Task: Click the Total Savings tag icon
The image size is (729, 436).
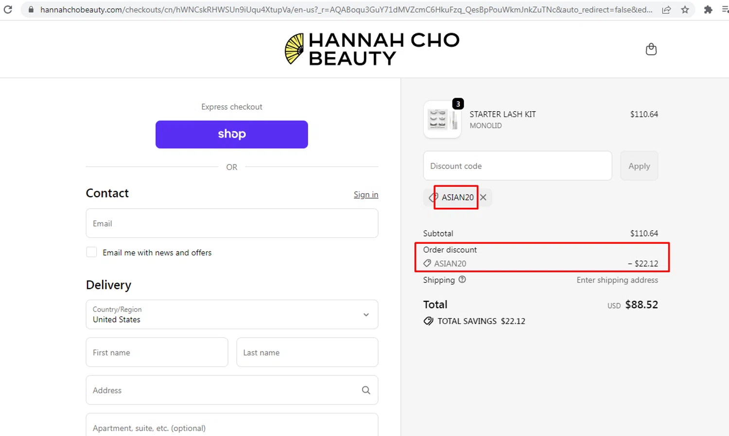Action: pos(428,321)
